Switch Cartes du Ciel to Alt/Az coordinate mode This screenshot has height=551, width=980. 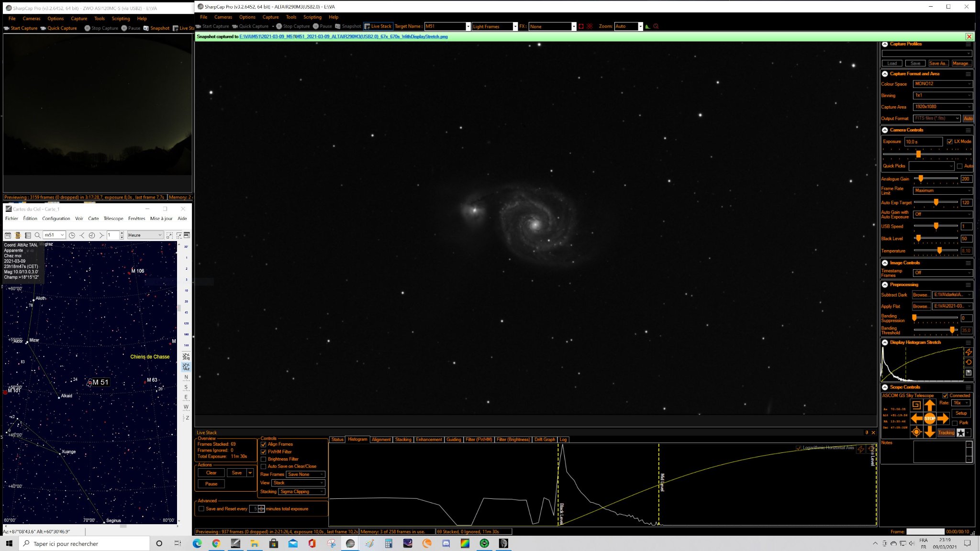(x=186, y=367)
